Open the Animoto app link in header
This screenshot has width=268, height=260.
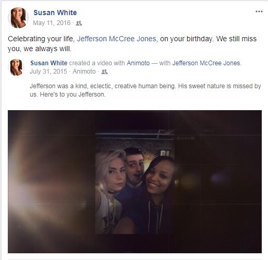click(138, 63)
